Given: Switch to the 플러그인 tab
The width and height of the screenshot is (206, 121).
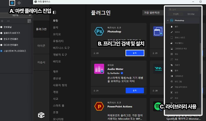Looking at the screenshot, I should [x=41, y=29].
